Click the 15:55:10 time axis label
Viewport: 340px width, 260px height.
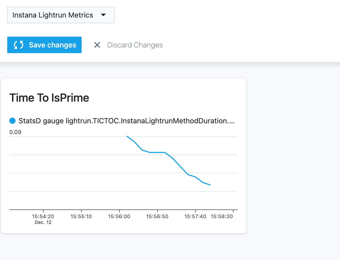[x=81, y=216]
